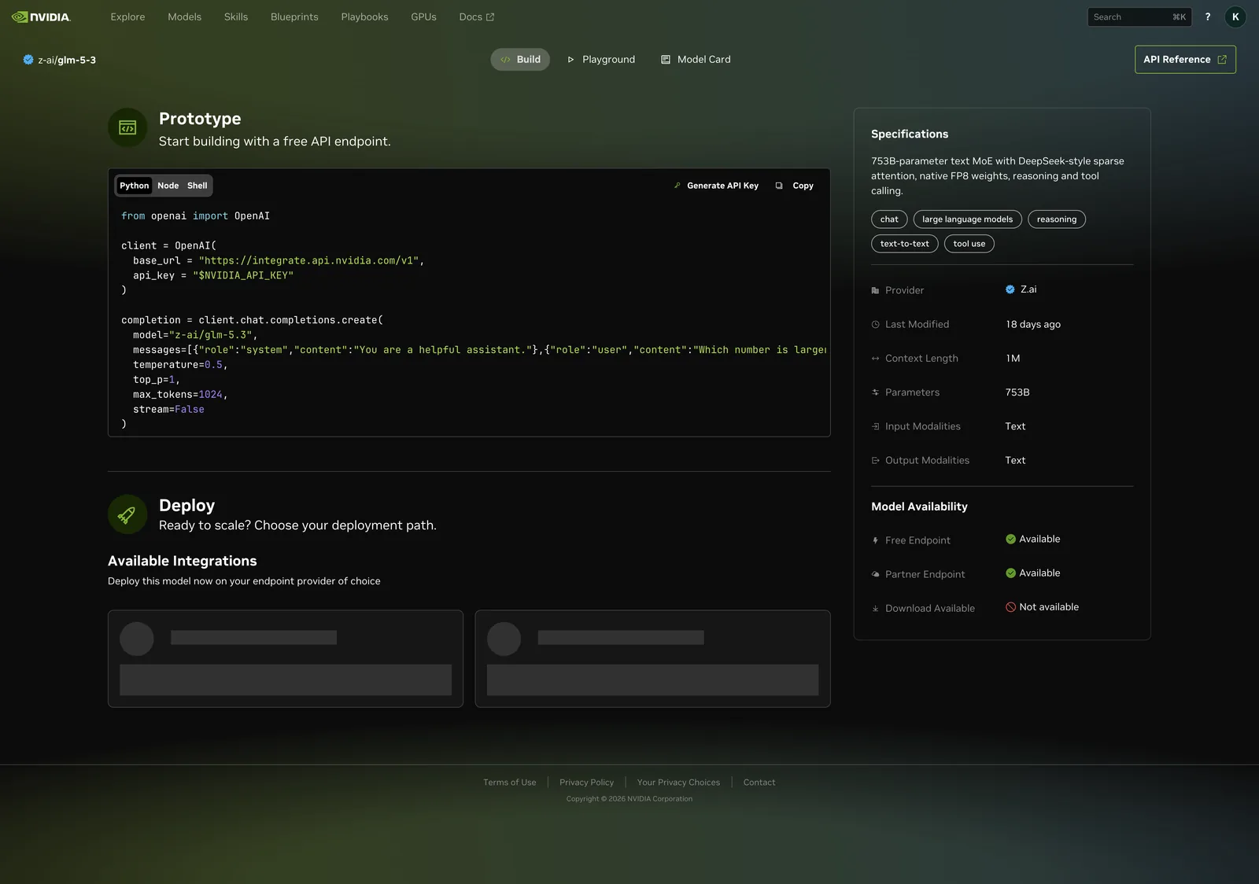Viewport: 1259px width, 884px height.
Task: Focus the Search field
Action: pos(1139,17)
